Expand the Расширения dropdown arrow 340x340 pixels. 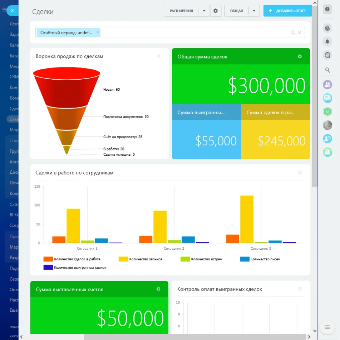click(x=204, y=11)
